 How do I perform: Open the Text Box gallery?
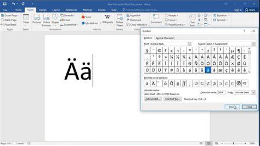192,20
